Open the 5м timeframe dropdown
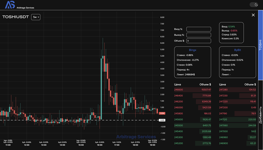The width and height of the screenshot is (263, 150). tap(36, 17)
